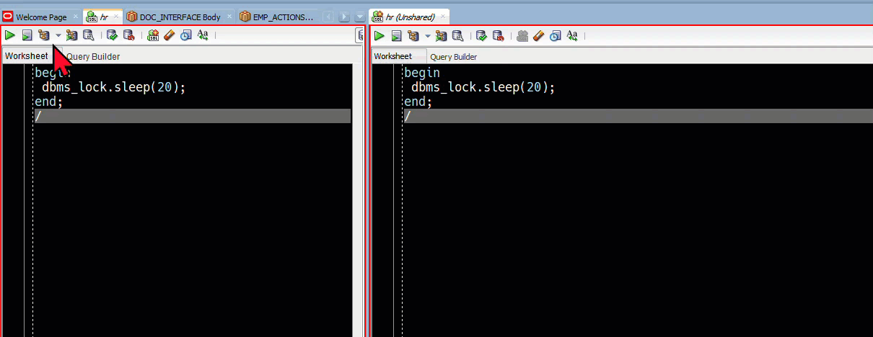Click 'end;' line in hr (Unshared) worksheet
The height and width of the screenshot is (337, 873).
418,102
